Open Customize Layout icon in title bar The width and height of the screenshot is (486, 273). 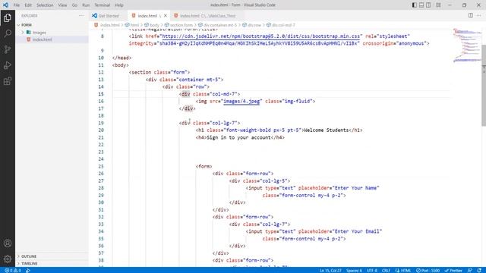pyautogui.click(x=438, y=5)
